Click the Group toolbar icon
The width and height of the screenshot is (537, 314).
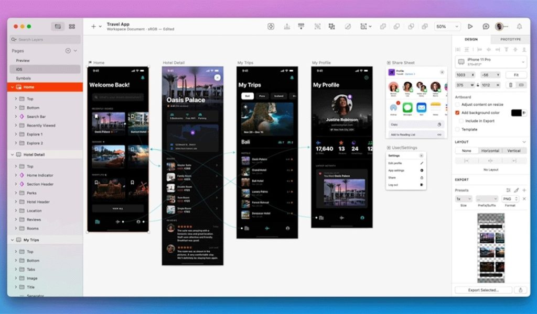coord(317,26)
